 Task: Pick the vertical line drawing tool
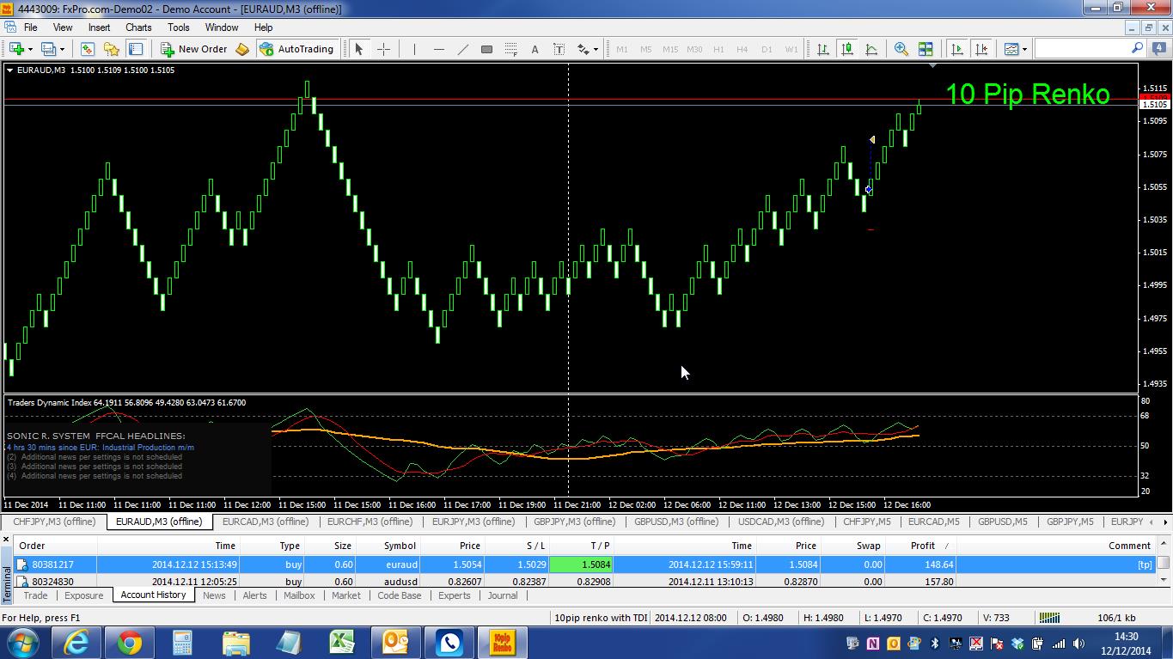[x=414, y=49]
